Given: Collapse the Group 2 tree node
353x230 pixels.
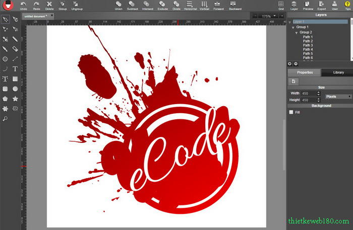Looking at the screenshot, I should pyautogui.click(x=297, y=32).
